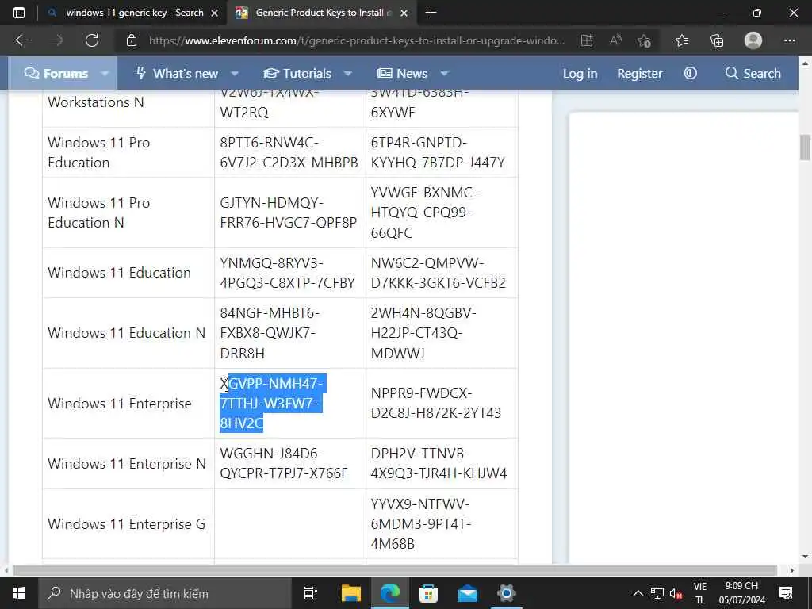Expand the What's new dropdown arrow
This screenshot has width=812, height=609.
pyautogui.click(x=235, y=74)
